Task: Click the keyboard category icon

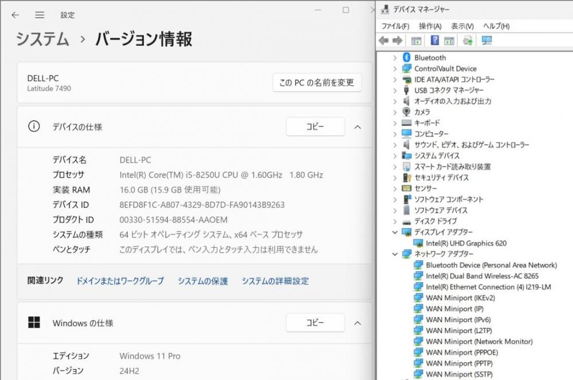Action: pos(406,122)
